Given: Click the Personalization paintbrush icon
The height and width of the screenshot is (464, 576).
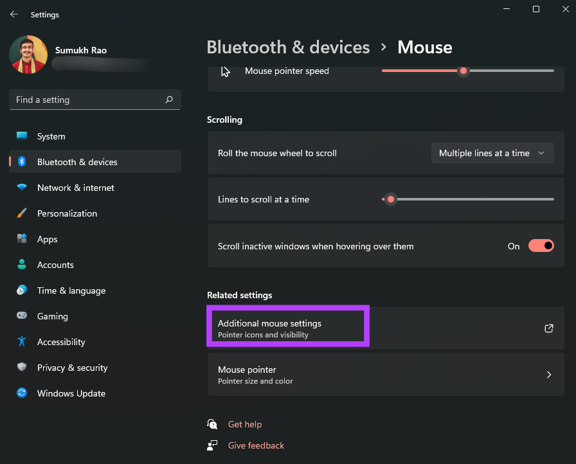Looking at the screenshot, I should pos(22,213).
